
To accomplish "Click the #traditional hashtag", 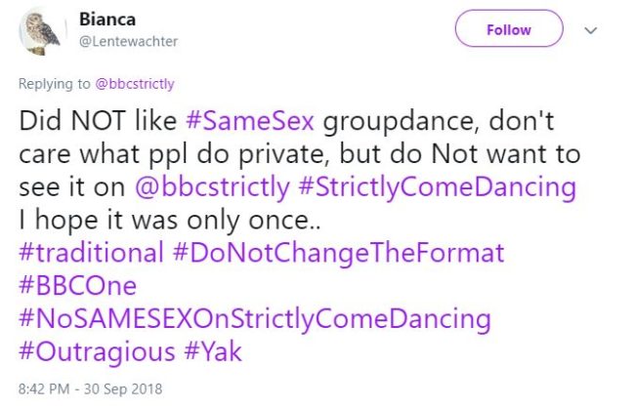I will [91, 253].
